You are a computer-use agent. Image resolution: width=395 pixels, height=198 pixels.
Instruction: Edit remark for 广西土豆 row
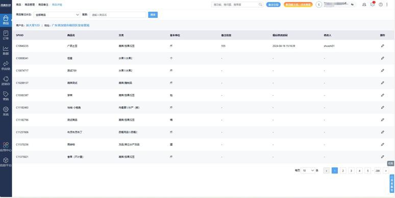382,46
